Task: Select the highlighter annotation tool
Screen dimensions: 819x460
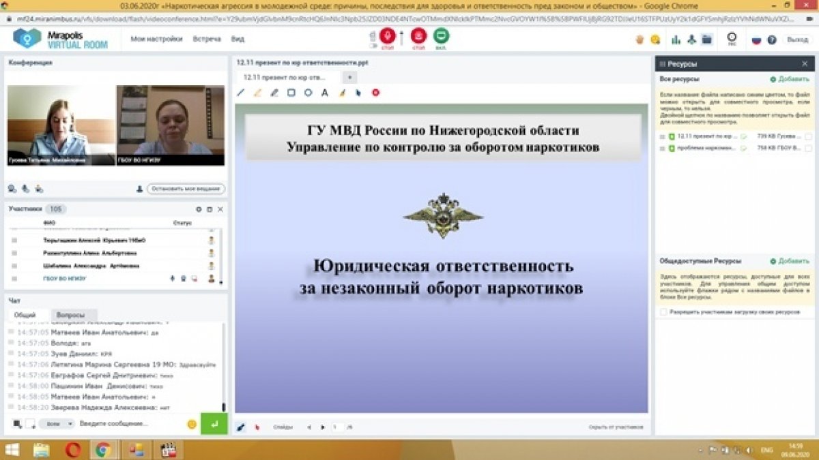Action: [258, 93]
